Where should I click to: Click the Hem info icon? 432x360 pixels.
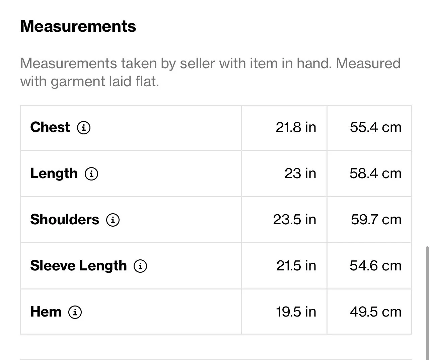click(75, 312)
